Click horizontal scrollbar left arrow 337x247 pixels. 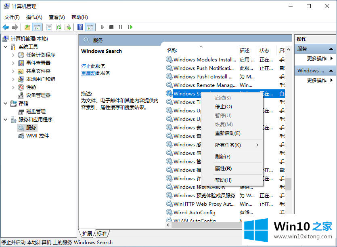click(x=168, y=225)
